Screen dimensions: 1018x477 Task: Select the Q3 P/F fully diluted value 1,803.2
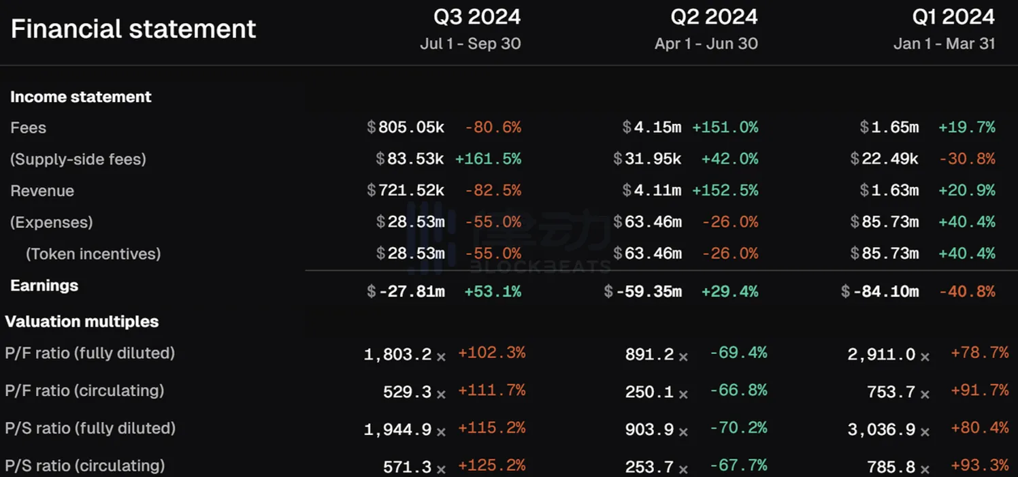397,354
